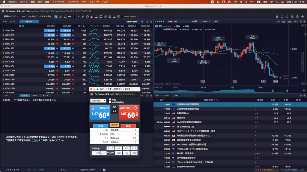Open the help question mark icon

[x=303, y=17]
